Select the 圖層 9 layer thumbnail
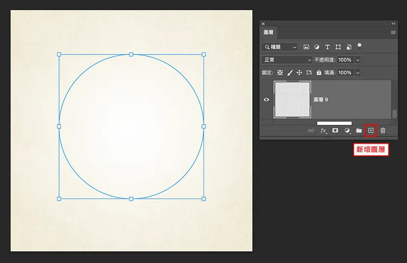 (x=292, y=100)
